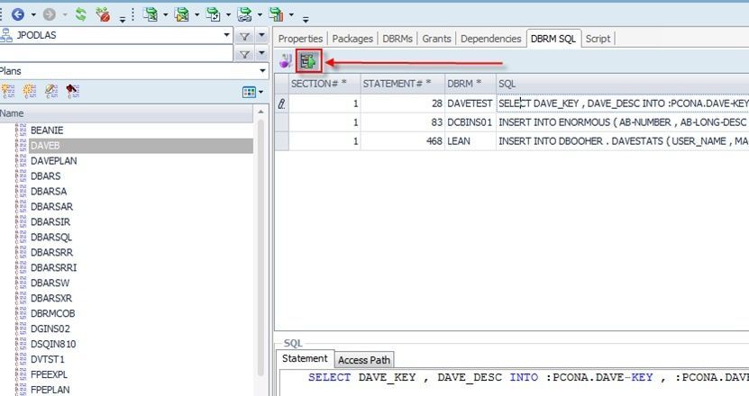Click the filter funnel beside JPODLAS
The width and height of the screenshot is (749, 396).
(244, 36)
